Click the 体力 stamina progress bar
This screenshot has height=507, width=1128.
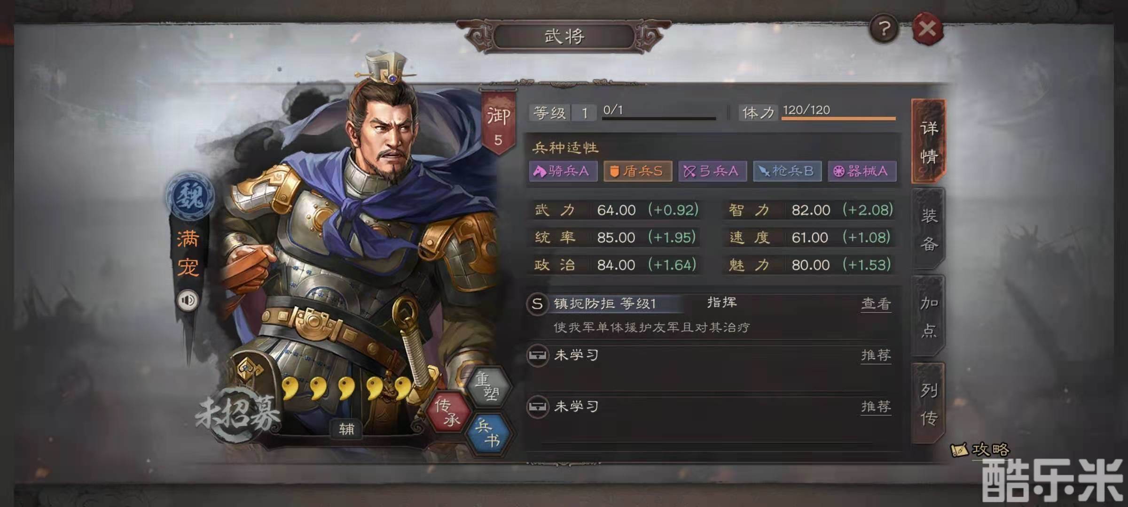(x=838, y=118)
